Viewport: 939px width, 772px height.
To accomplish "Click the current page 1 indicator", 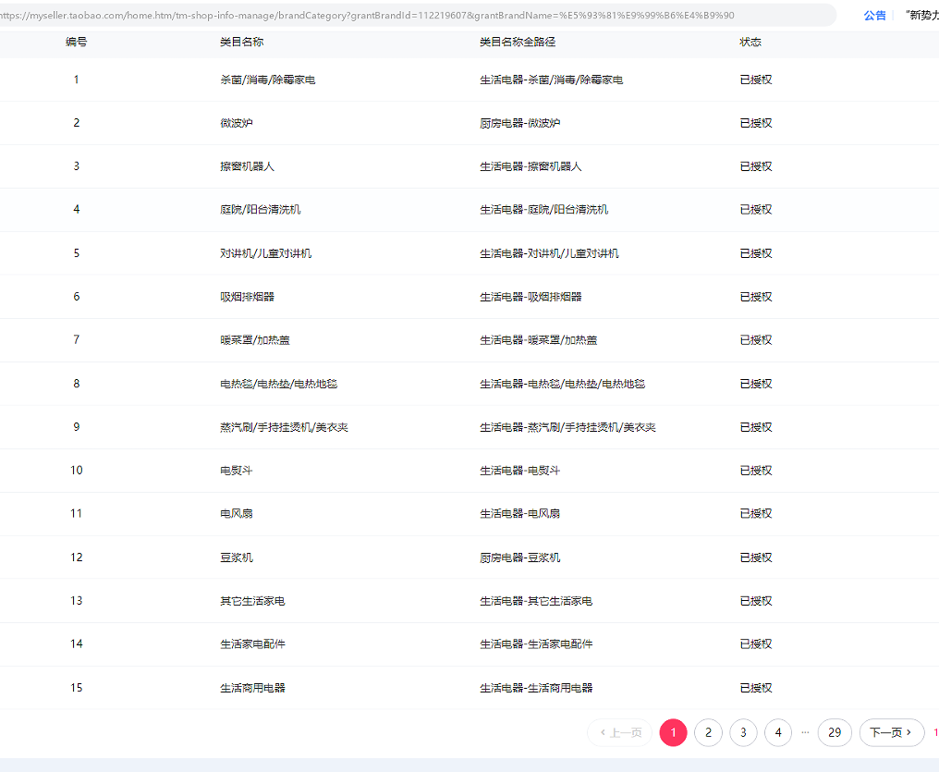I will point(673,732).
